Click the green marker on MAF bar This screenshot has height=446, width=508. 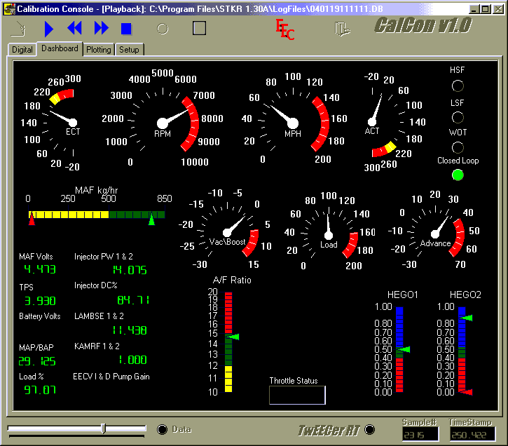(x=151, y=219)
